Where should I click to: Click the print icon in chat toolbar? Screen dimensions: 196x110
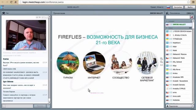click(x=37, y=17)
